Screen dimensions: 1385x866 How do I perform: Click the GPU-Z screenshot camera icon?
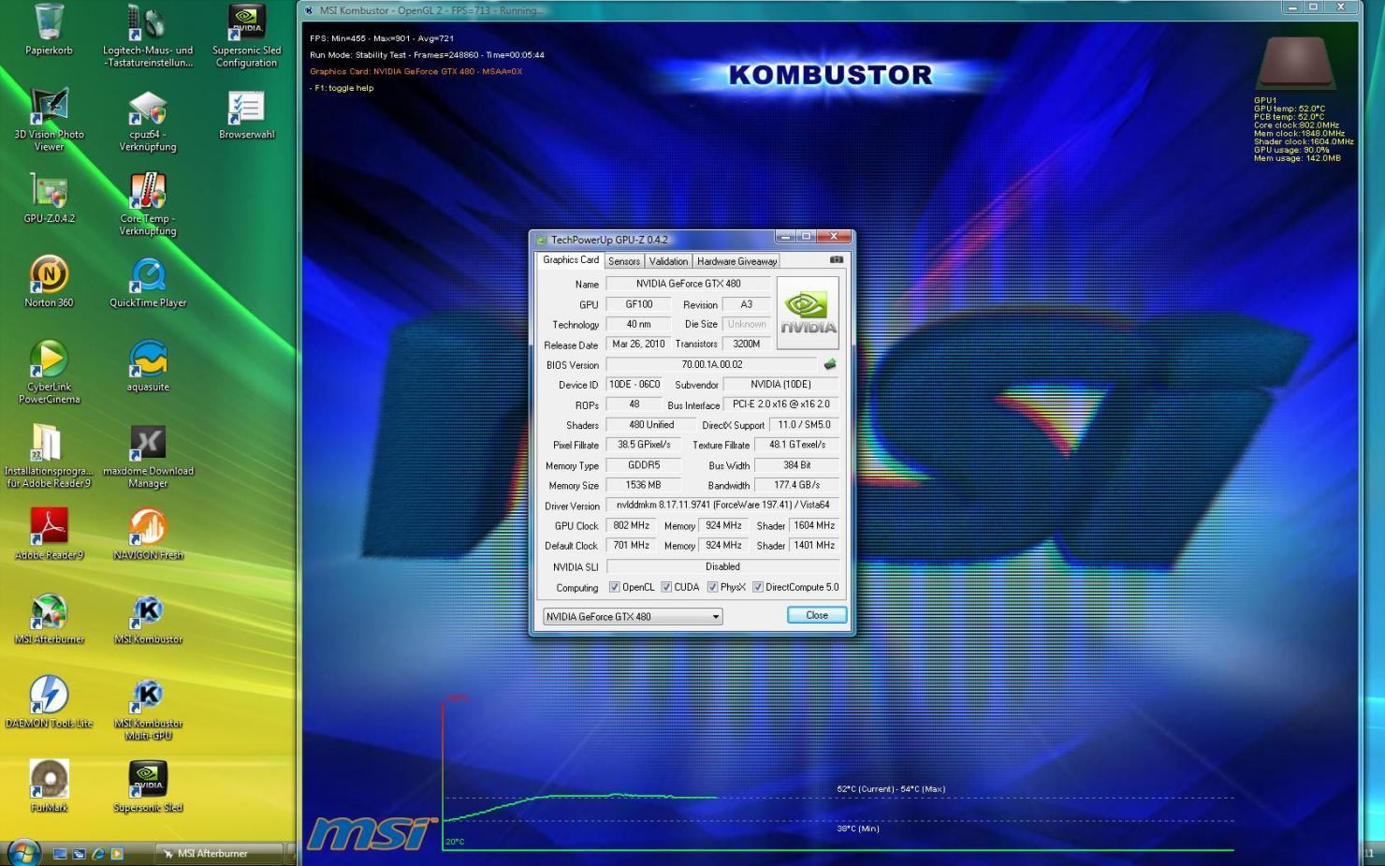click(x=837, y=260)
